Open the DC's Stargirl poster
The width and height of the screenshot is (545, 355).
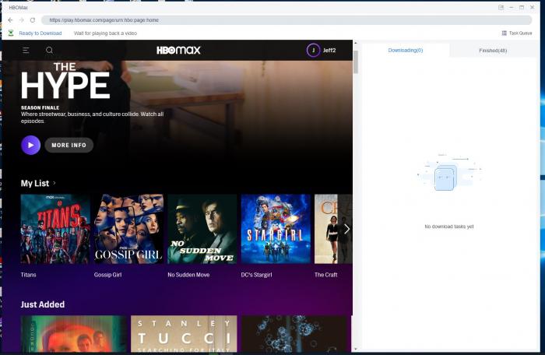(276, 229)
